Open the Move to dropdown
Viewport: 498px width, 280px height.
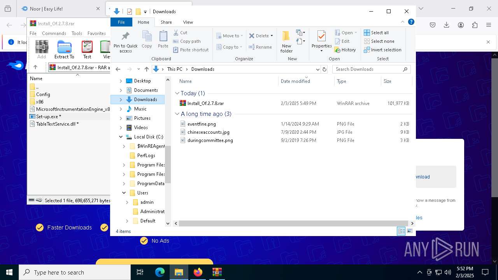click(230, 36)
